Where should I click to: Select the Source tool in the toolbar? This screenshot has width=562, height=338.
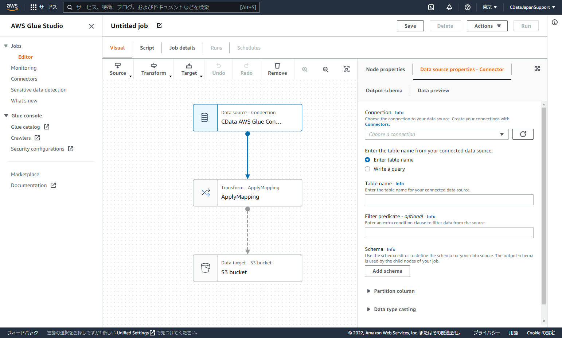(x=117, y=69)
